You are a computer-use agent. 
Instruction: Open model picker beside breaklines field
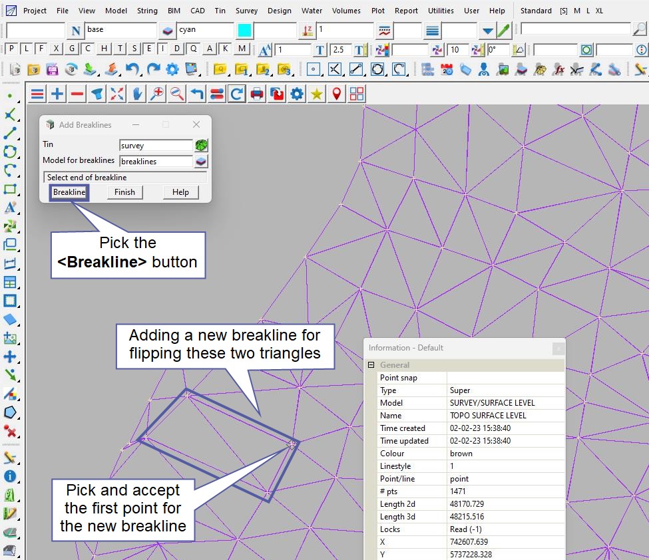click(x=201, y=161)
